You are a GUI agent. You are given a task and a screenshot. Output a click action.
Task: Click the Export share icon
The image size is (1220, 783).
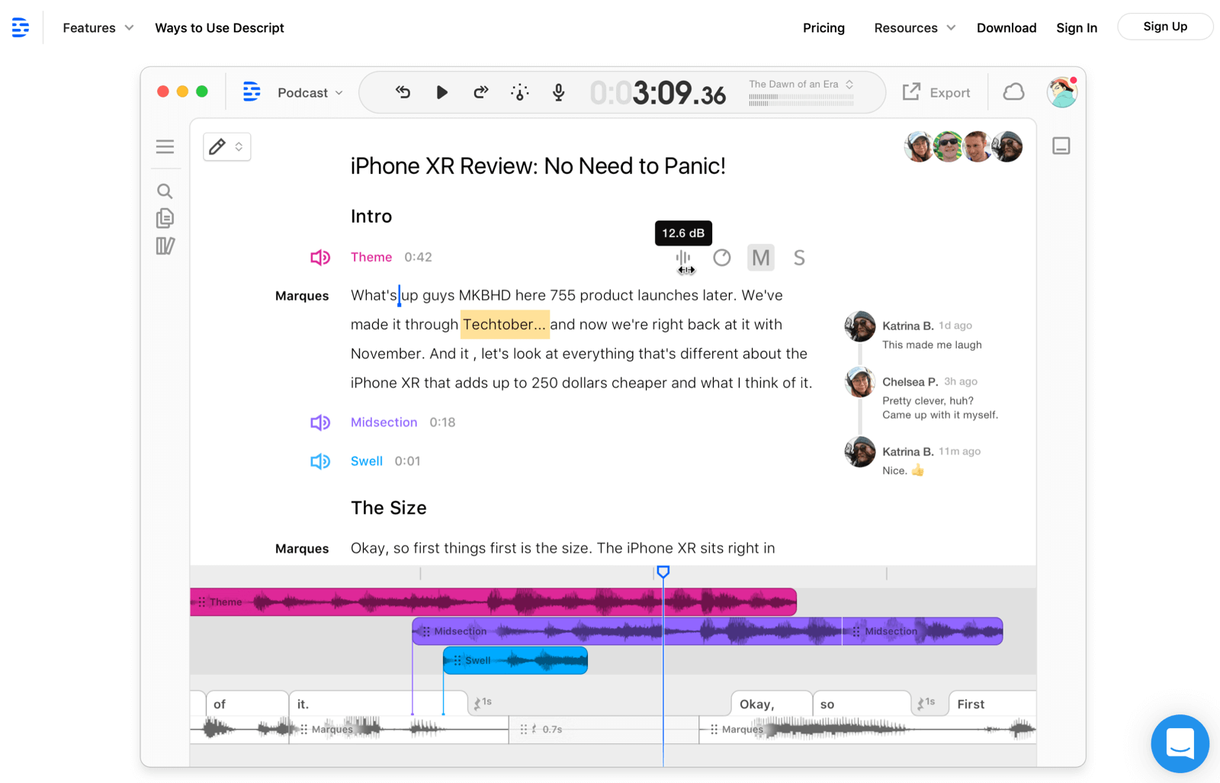(911, 92)
